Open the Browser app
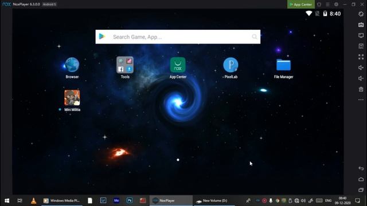 pyautogui.click(x=72, y=65)
